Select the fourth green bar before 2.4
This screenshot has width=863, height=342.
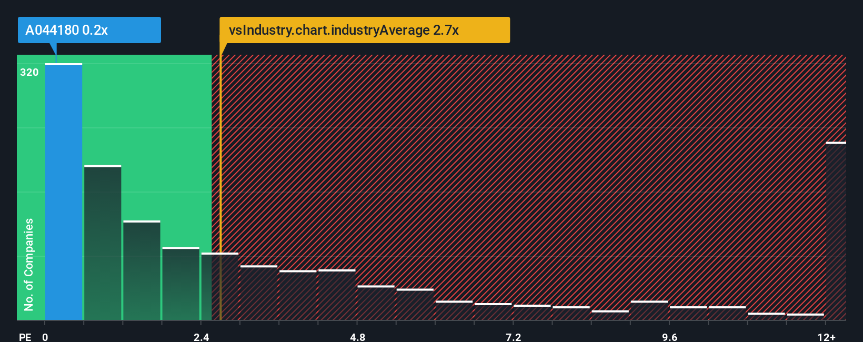pyautogui.click(x=181, y=284)
